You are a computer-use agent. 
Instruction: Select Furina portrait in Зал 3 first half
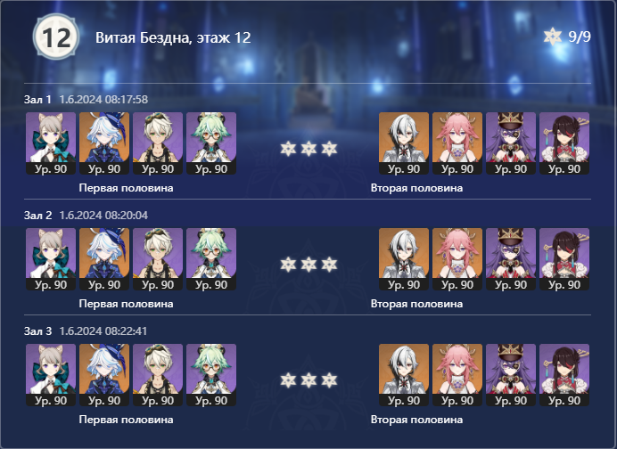click(x=104, y=375)
